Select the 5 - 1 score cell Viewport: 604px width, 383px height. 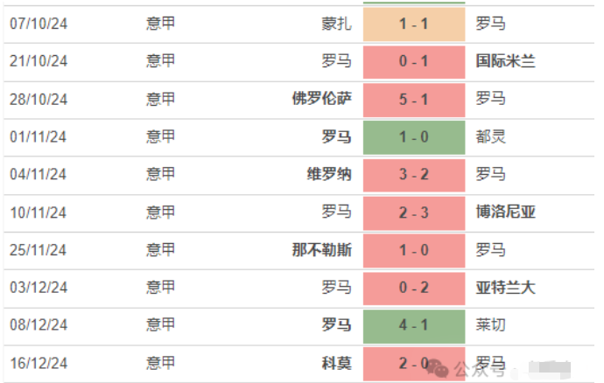tap(413, 99)
